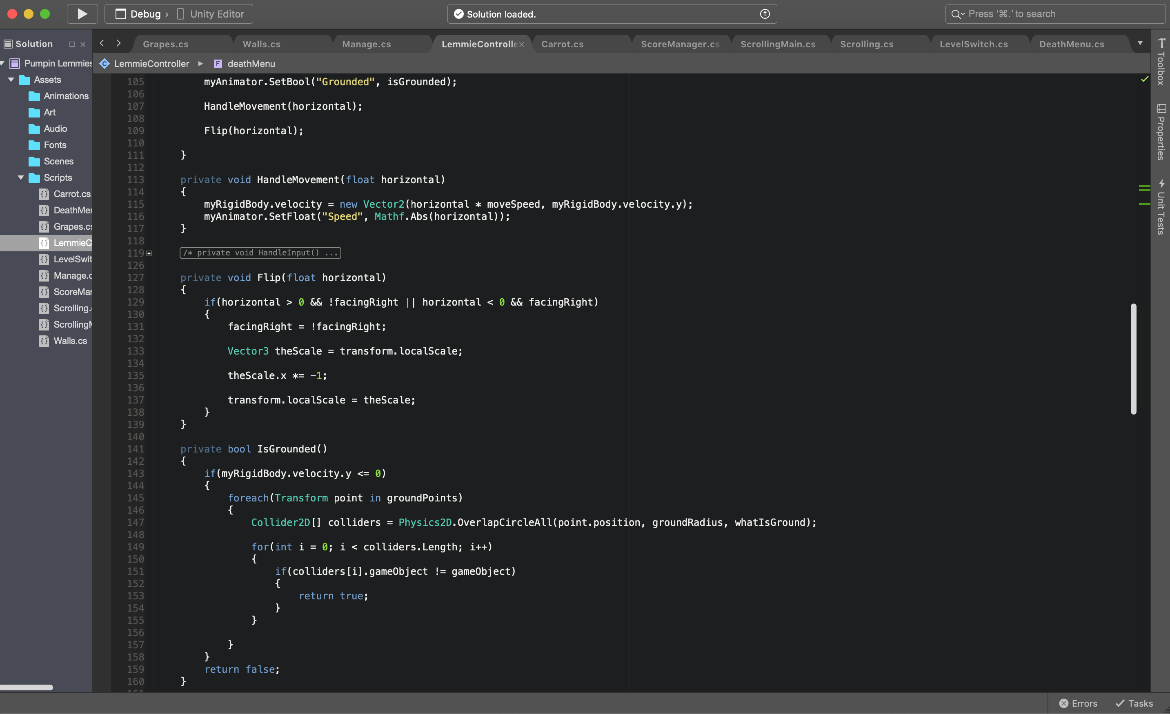The width and height of the screenshot is (1170, 714).
Task: Navigate back with the left arrow
Action: (x=102, y=43)
